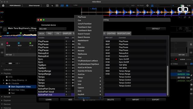Viewport: 193px width, 109px height.
Task: Open the HYD playlist
Action: click(10, 77)
